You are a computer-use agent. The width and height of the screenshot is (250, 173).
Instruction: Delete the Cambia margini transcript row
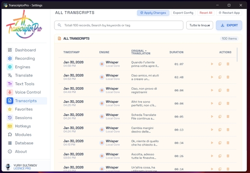[228, 130]
